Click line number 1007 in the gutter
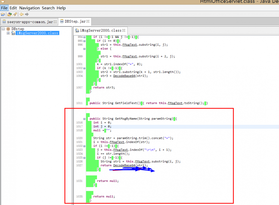 point(79,87)
